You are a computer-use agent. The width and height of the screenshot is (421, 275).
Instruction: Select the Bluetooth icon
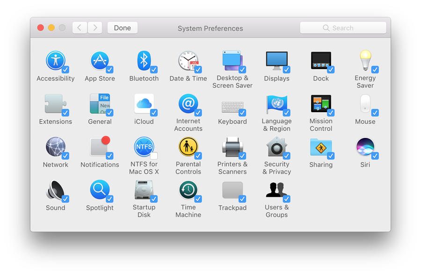pos(144,61)
